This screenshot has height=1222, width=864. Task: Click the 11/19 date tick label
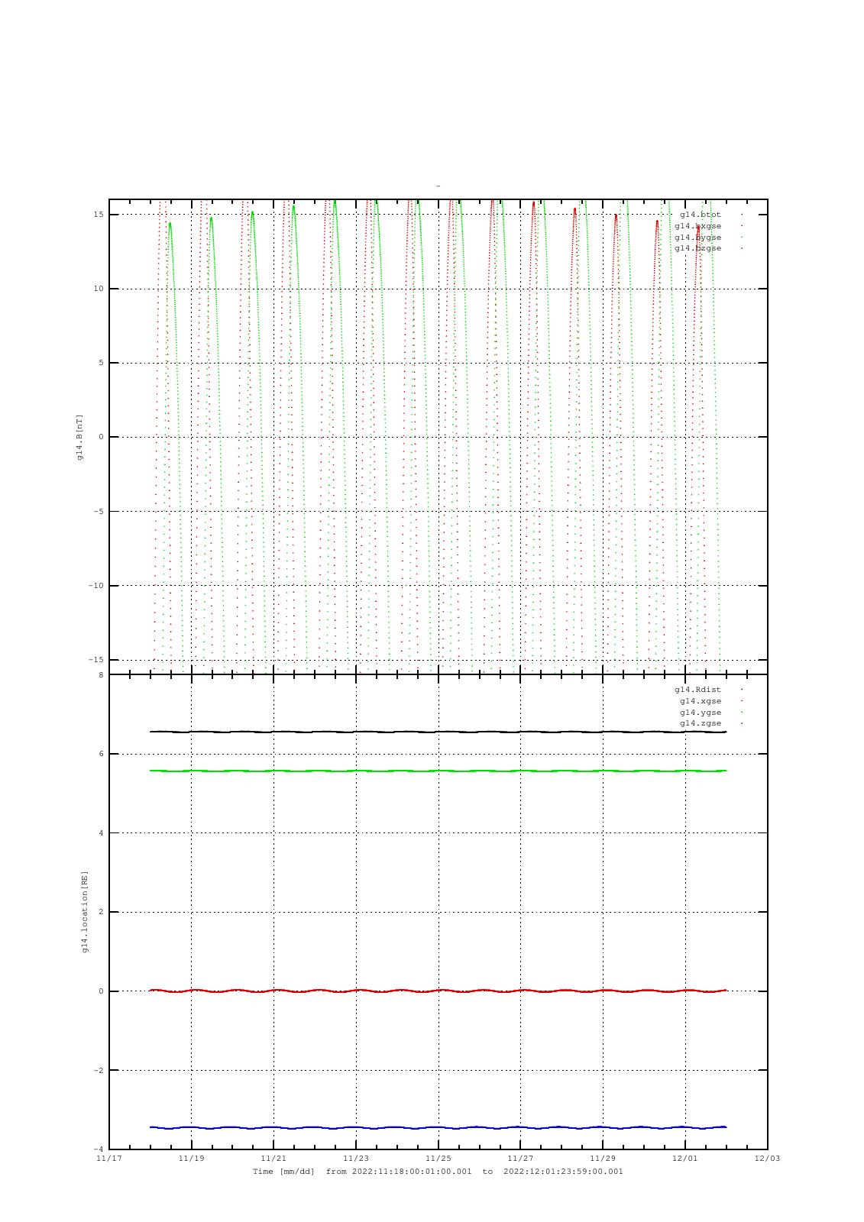(191, 1158)
